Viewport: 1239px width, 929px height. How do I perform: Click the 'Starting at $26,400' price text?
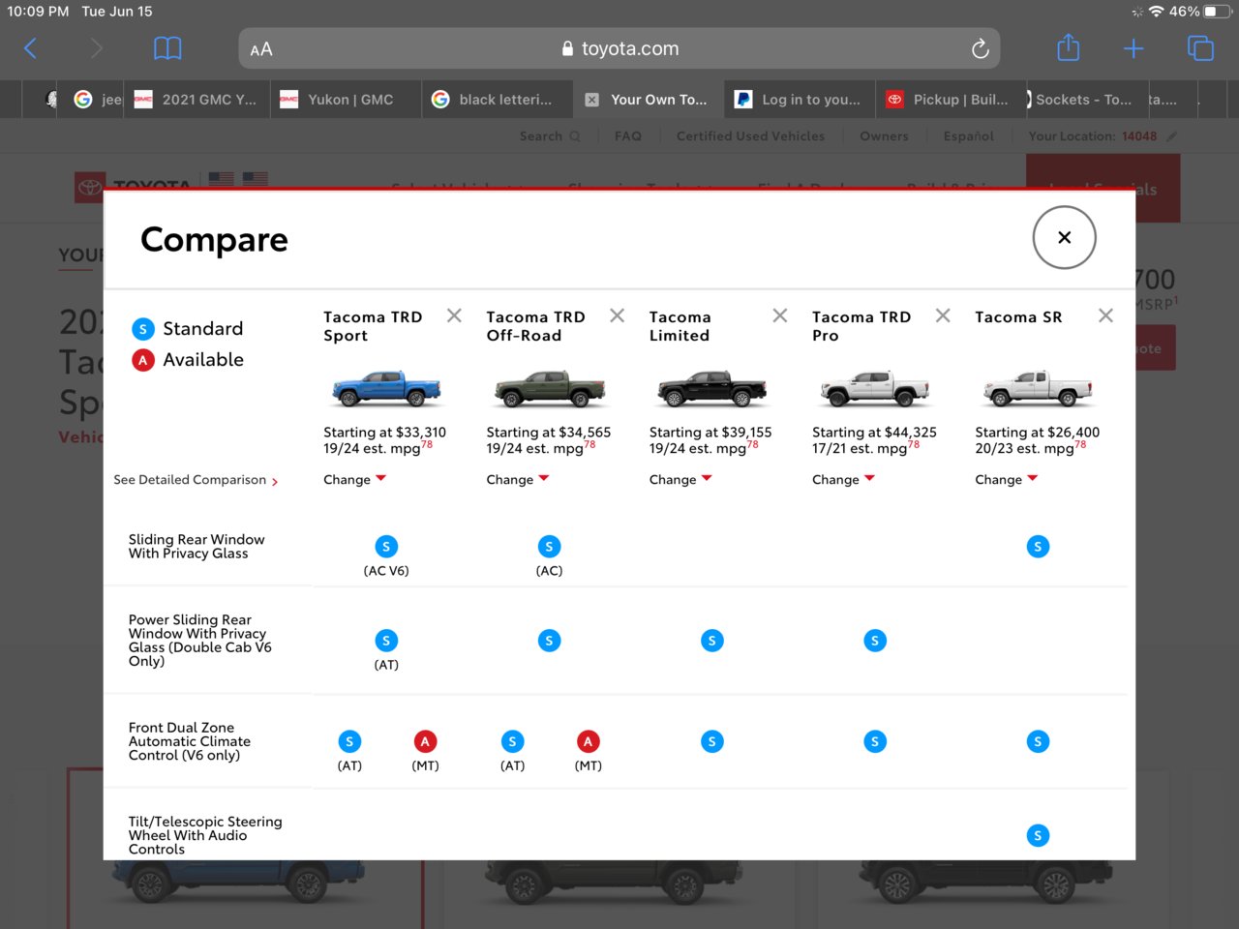tap(1037, 433)
